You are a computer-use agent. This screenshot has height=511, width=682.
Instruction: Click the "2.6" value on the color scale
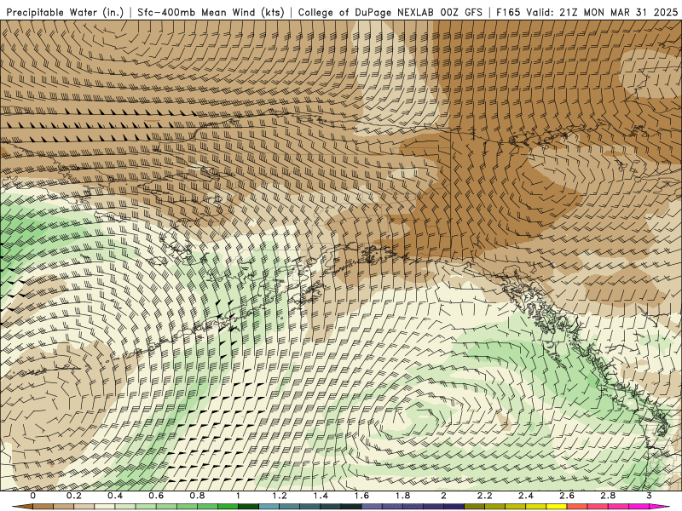(x=567, y=496)
